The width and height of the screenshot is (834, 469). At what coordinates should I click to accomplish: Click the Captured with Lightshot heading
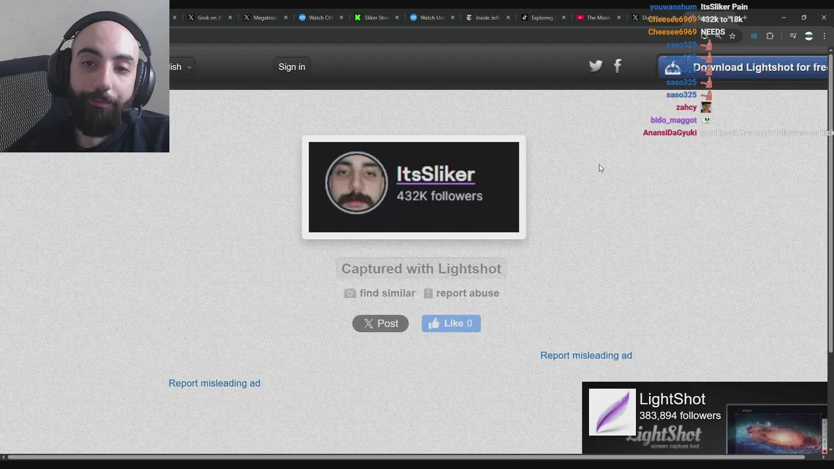pos(422,269)
